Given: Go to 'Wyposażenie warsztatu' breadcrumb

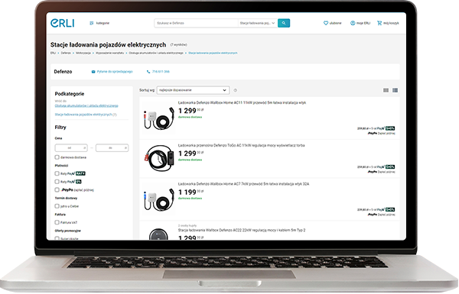Looking at the screenshot, I should [x=109, y=53].
